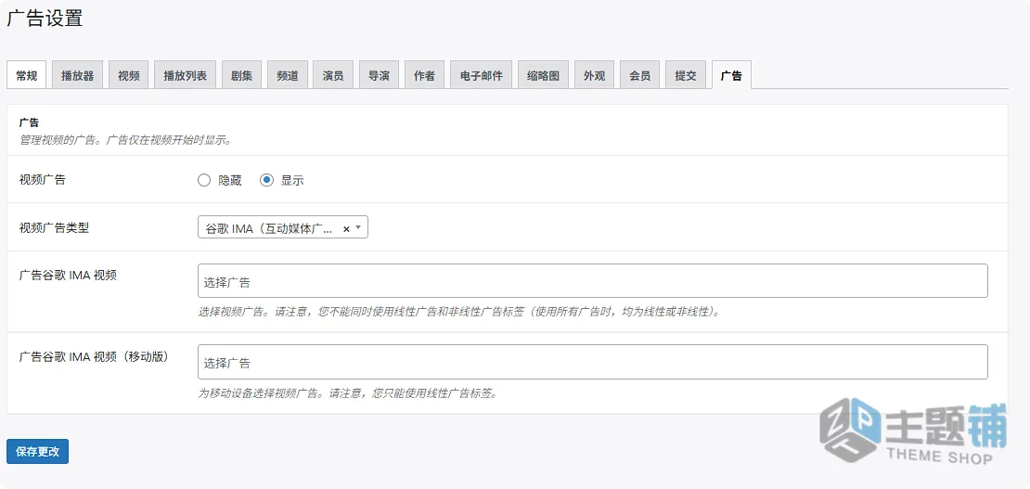Switch to the 电子邮件 tab
The width and height of the screenshot is (1030, 489).
pos(481,75)
